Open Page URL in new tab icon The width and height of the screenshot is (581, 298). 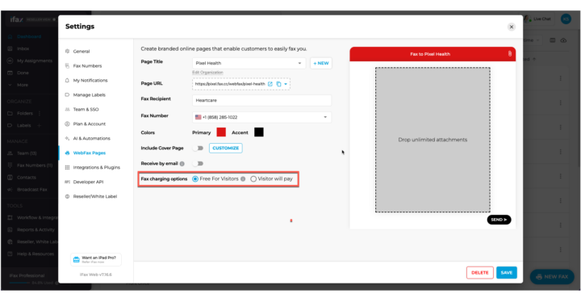pos(270,84)
